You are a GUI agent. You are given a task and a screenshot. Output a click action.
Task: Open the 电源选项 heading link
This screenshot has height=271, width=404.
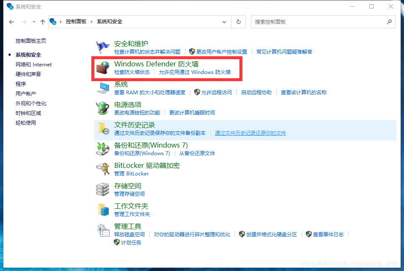point(128,104)
